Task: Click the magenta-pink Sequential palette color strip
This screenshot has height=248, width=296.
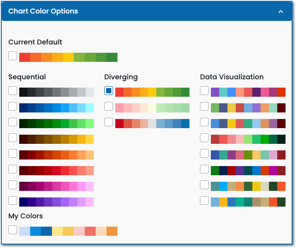Action: pyautogui.click(x=56, y=186)
